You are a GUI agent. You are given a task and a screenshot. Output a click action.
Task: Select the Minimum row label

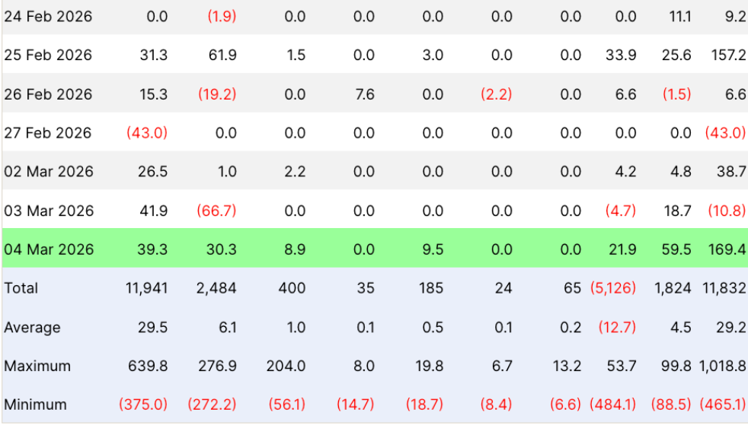[x=35, y=404]
